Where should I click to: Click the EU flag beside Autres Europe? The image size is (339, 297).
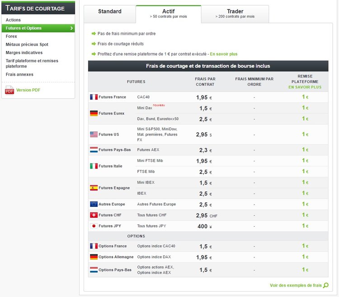point(94,204)
